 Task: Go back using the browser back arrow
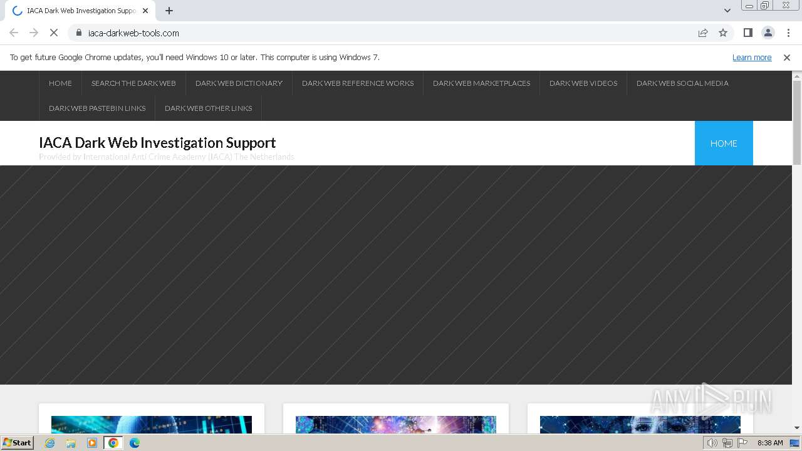14,33
